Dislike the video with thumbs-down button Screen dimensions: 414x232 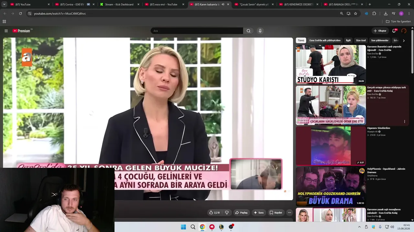click(227, 213)
